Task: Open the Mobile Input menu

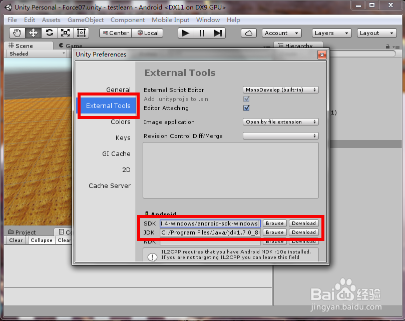Action: click(171, 20)
